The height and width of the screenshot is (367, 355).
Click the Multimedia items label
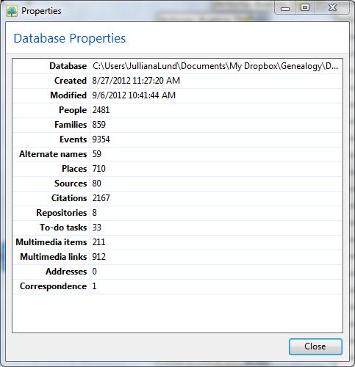[x=51, y=242]
